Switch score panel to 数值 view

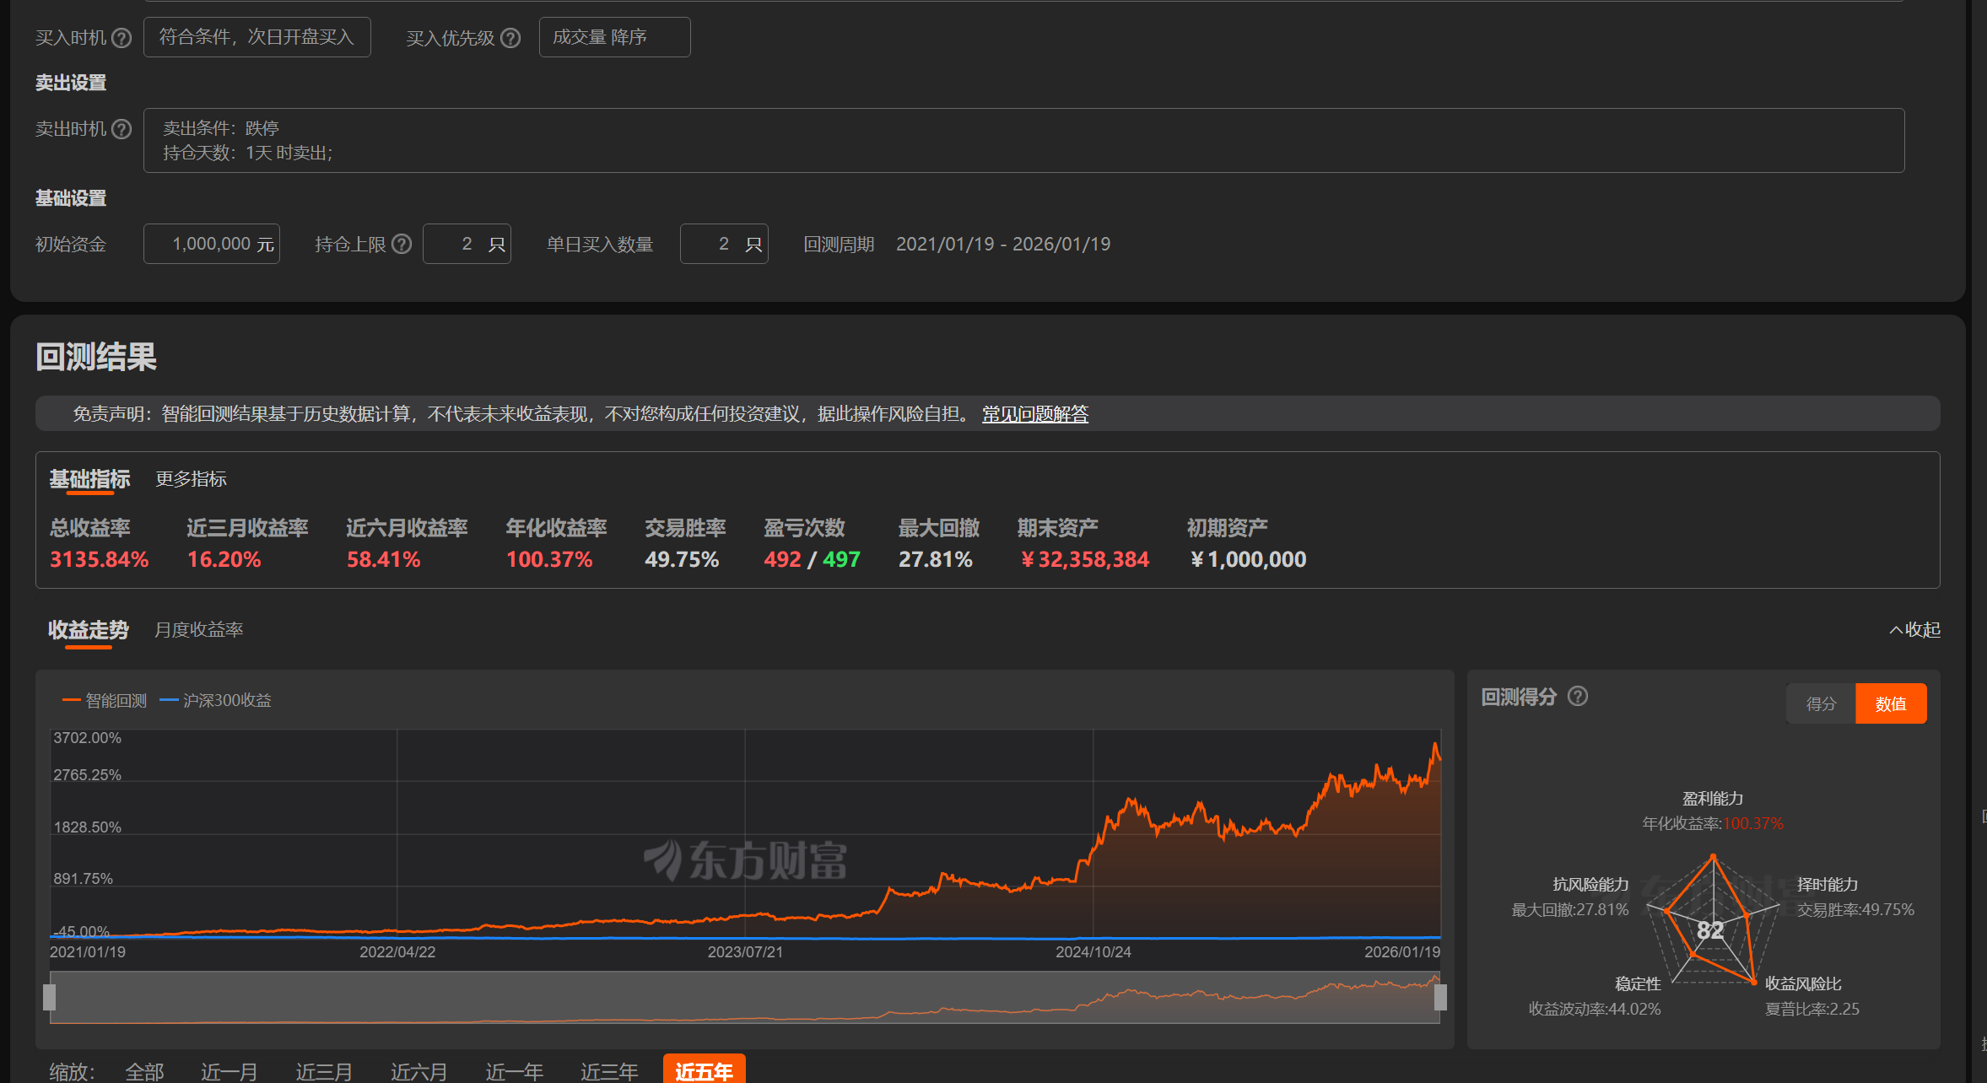coord(1890,703)
